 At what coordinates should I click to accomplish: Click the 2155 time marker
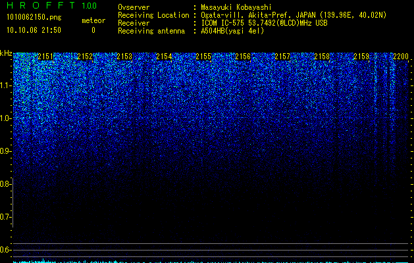click(203, 57)
